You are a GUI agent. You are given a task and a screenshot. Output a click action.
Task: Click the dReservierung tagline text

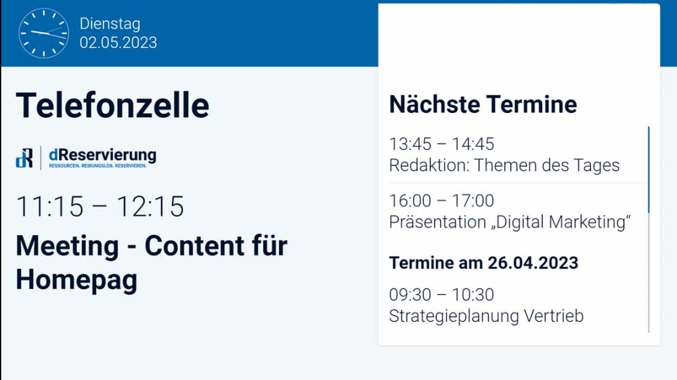(97, 166)
